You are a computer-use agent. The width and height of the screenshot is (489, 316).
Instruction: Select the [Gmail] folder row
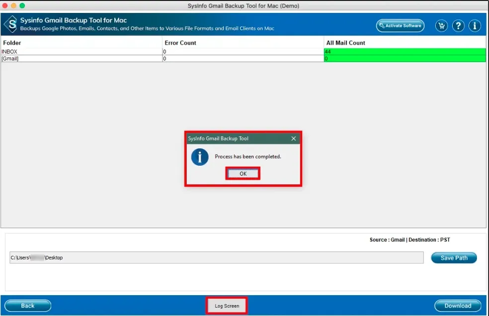point(81,59)
